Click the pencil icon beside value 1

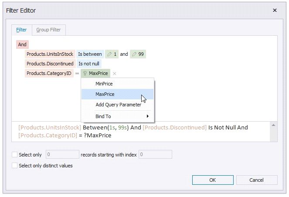click(x=109, y=54)
